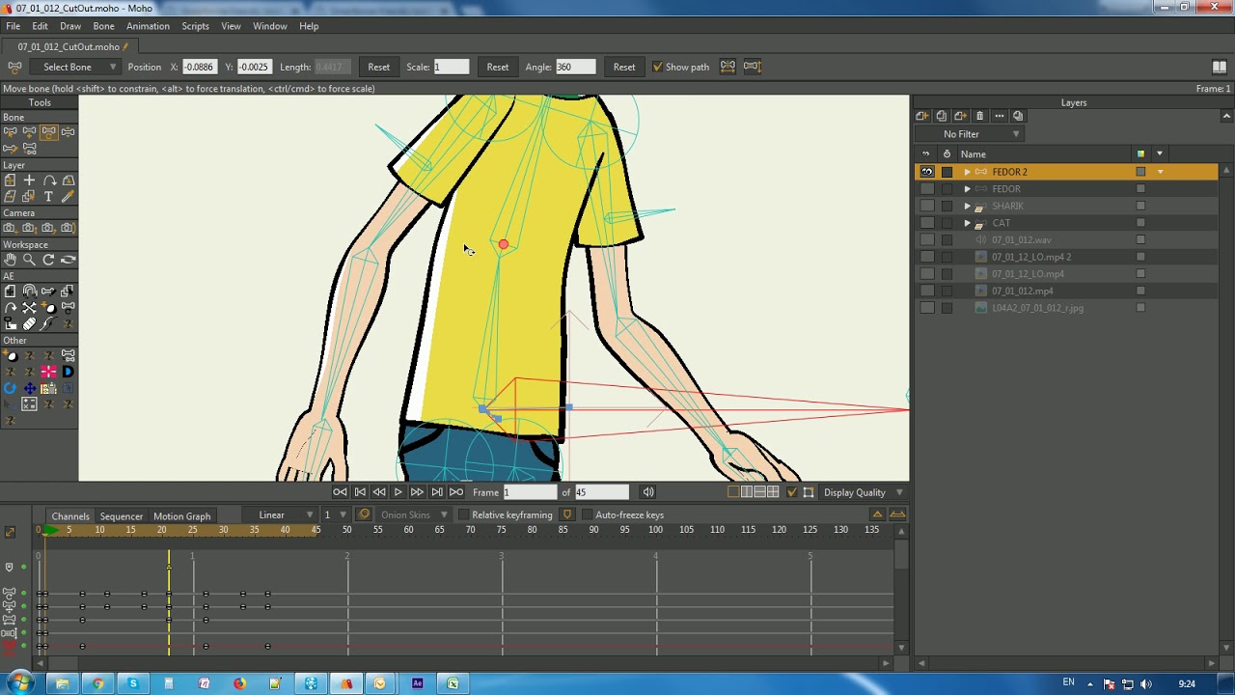The height and width of the screenshot is (695, 1235).
Task: Click the layer color swatch column header
Action: 1140,154
